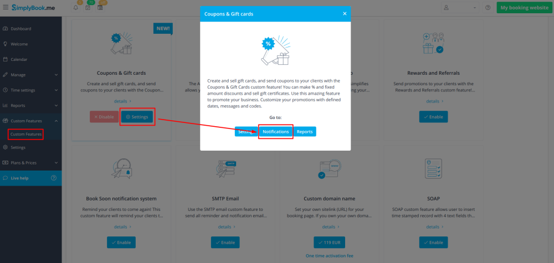The height and width of the screenshot is (263, 554).
Task: Click the help question mark icon in header
Action: [488, 7]
